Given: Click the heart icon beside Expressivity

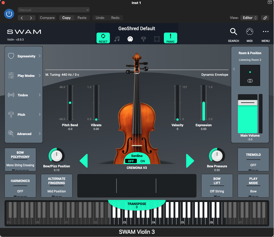Looking at the screenshot, I should click(11, 56).
